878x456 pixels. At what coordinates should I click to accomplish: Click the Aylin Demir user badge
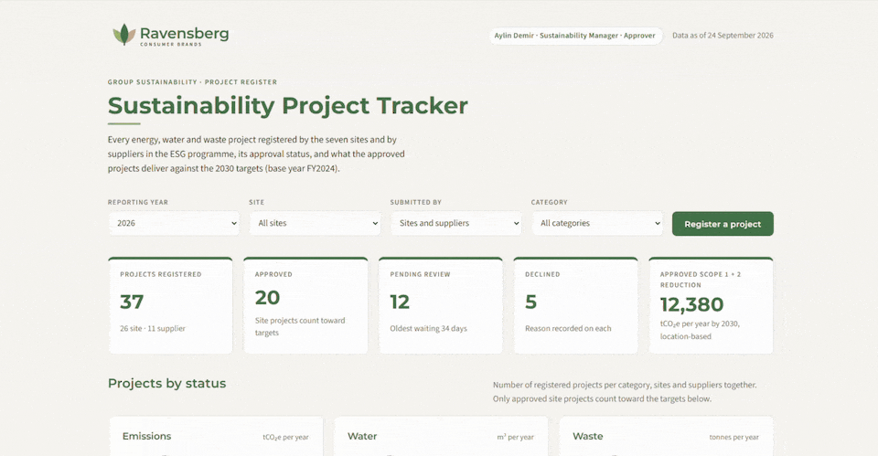(x=575, y=36)
